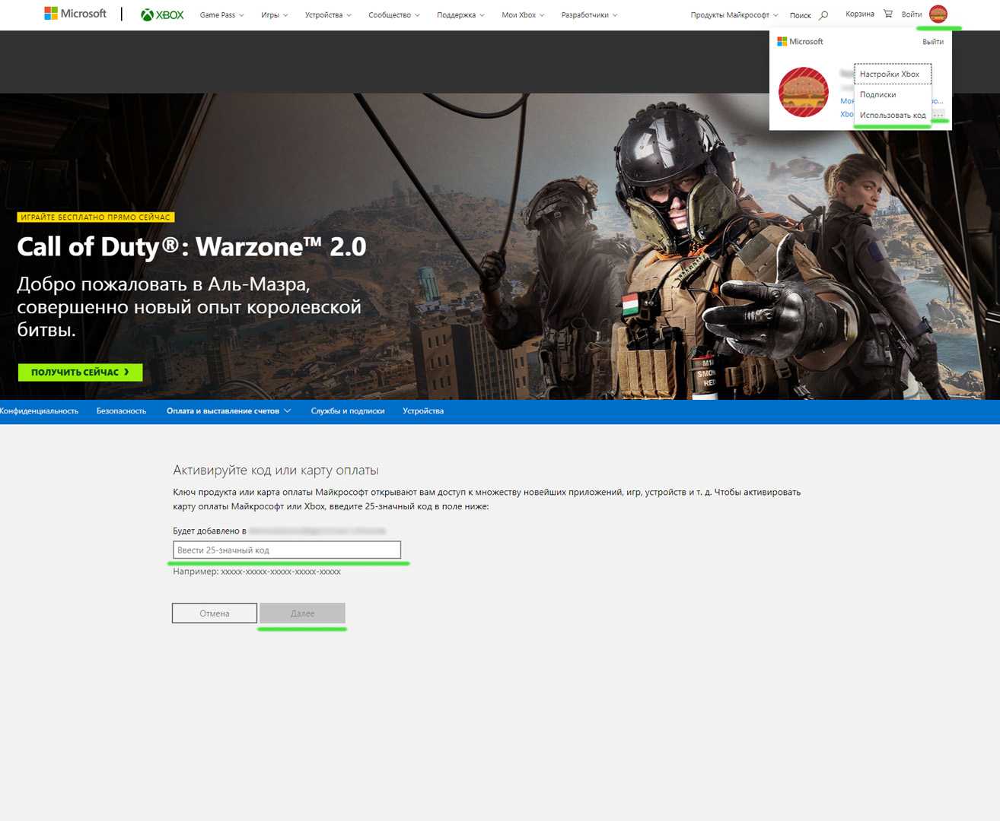
Task: Switch to the Безопасность tab
Action: pyautogui.click(x=121, y=411)
